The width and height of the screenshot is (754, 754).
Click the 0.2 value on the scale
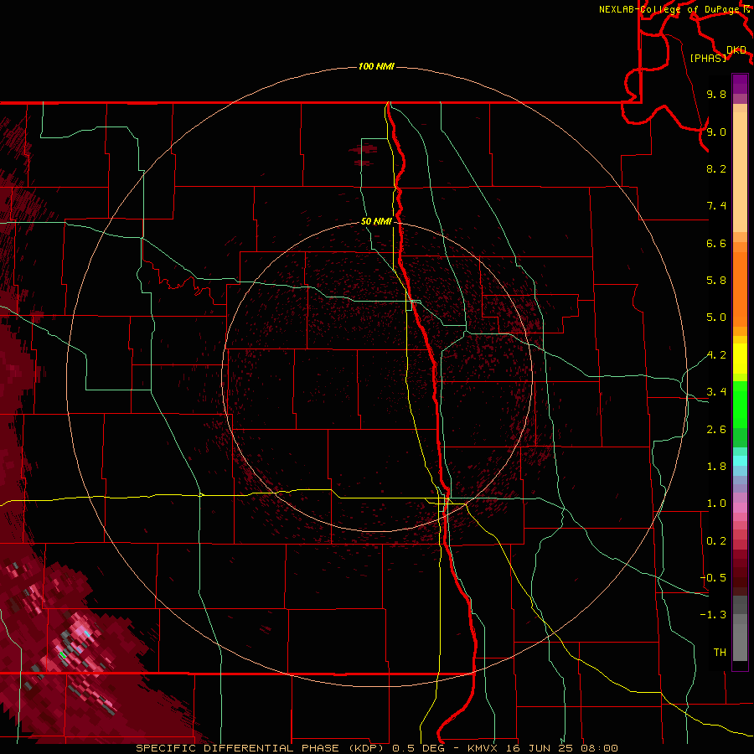(716, 541)
